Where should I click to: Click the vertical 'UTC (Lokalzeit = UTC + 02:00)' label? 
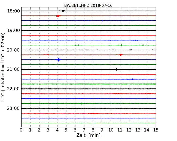pos(3,67)
